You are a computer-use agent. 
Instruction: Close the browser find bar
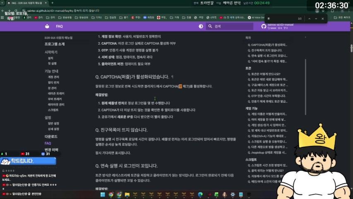323,19
